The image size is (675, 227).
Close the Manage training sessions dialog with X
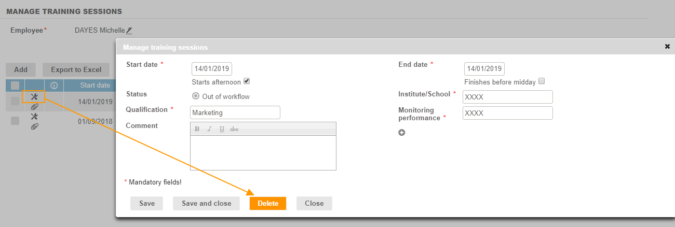pyautogui.click(x=667, y=47)
